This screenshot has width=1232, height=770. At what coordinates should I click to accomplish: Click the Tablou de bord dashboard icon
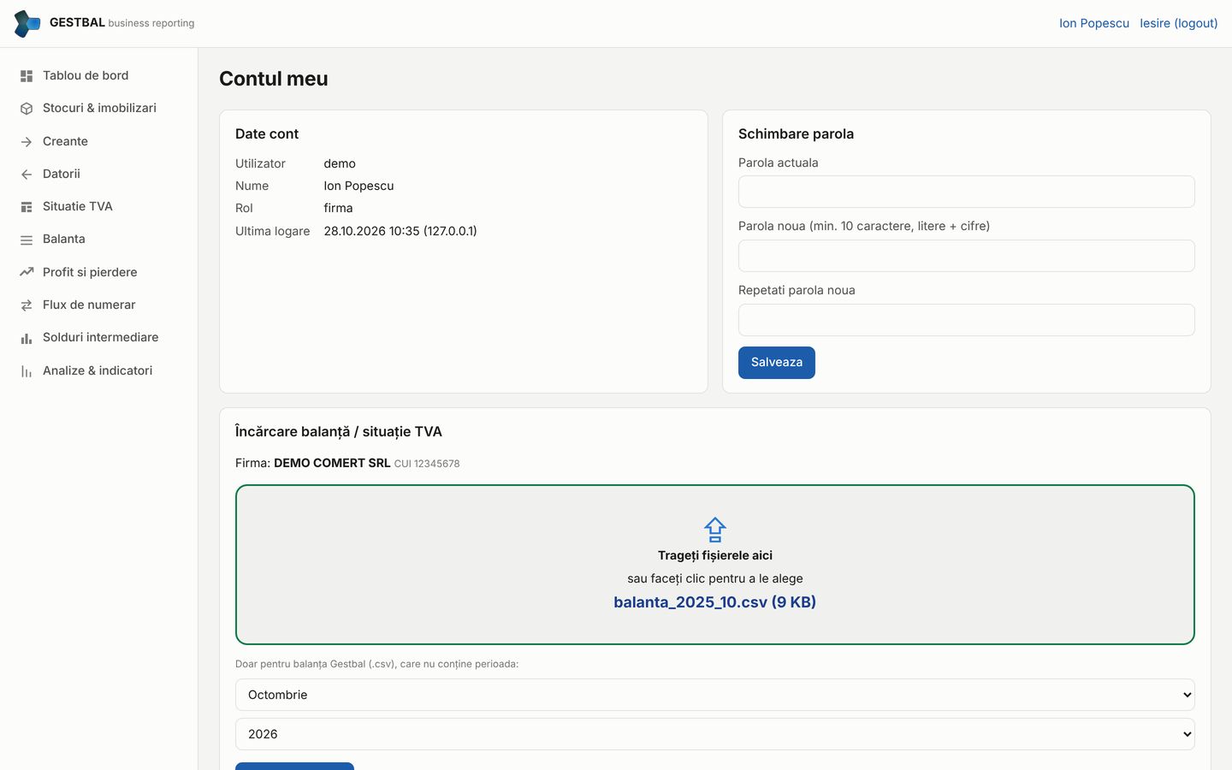27,76
